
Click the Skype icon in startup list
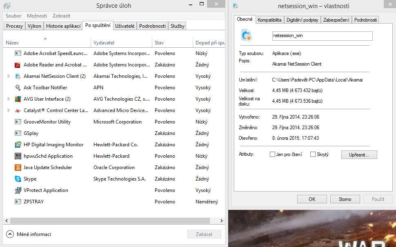coord(18,179)
